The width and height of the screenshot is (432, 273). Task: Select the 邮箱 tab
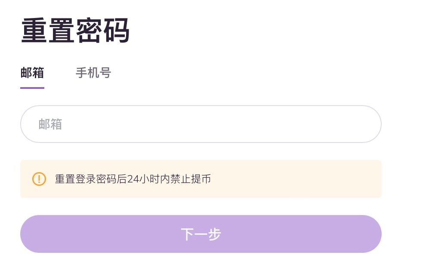(x=32, y=73)
